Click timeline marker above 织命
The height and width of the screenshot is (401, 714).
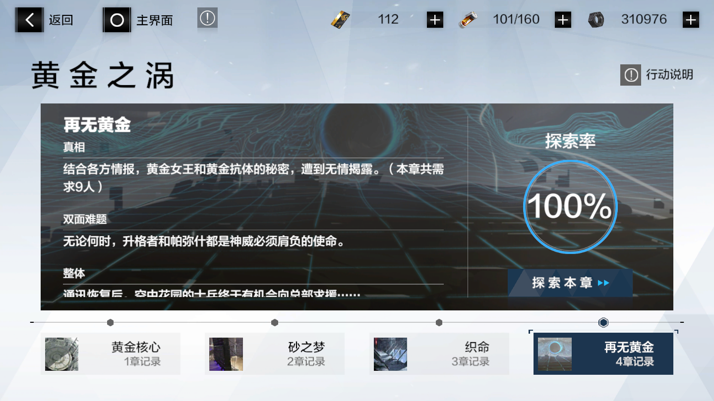coord(439,322)
